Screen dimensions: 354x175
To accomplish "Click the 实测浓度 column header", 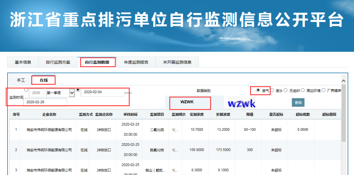I will 197,114.
